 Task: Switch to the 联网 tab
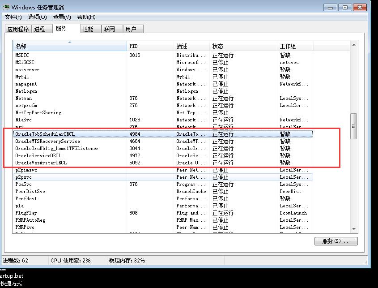click(x=112, y=29)
